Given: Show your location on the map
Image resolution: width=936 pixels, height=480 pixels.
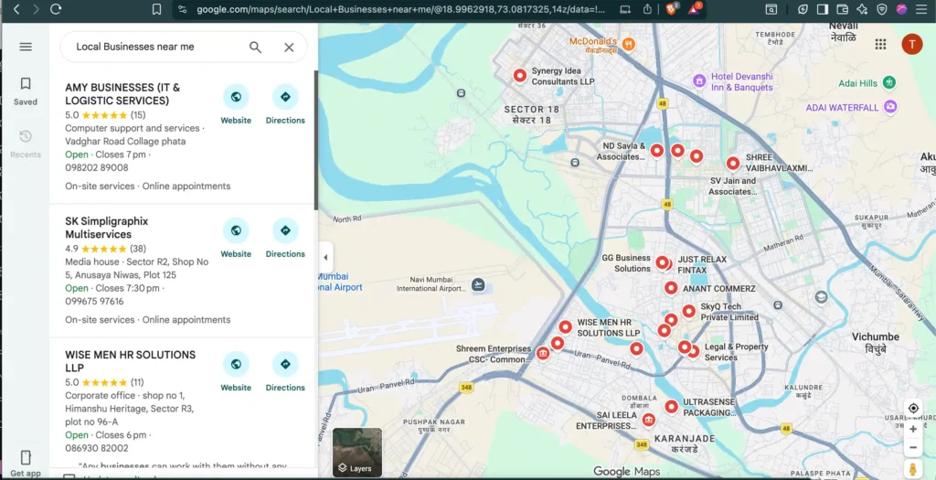Looking at the screenshot, I should 913,409.
